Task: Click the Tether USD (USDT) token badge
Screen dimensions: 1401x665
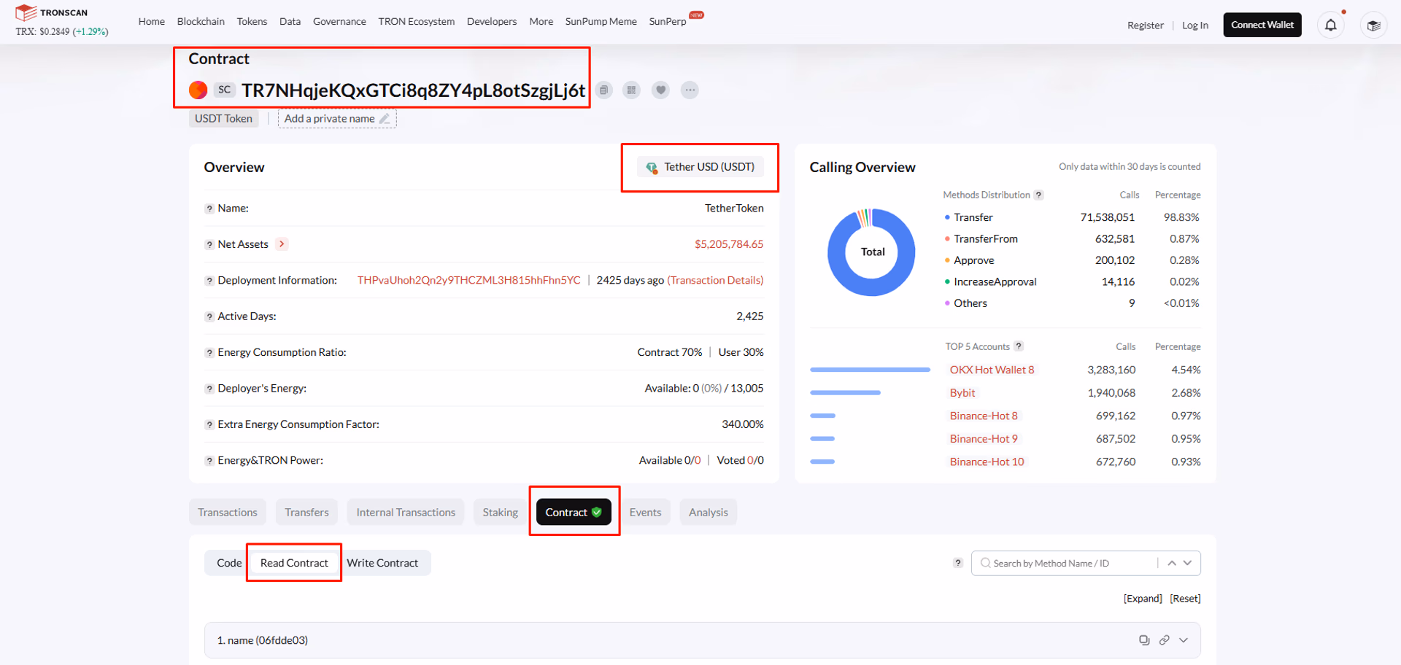Action: coord(700,167)
